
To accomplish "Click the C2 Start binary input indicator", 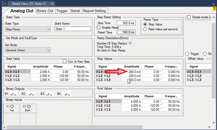I will click(29, 106).
